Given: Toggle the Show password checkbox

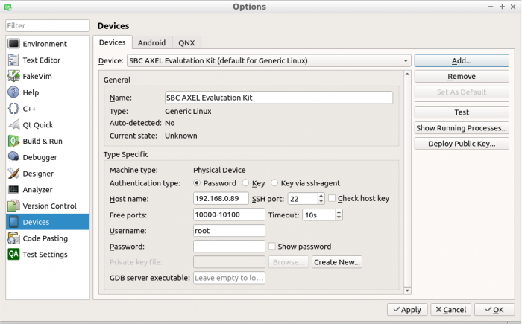Looking at the screenshot, I should tap(272, 247).
